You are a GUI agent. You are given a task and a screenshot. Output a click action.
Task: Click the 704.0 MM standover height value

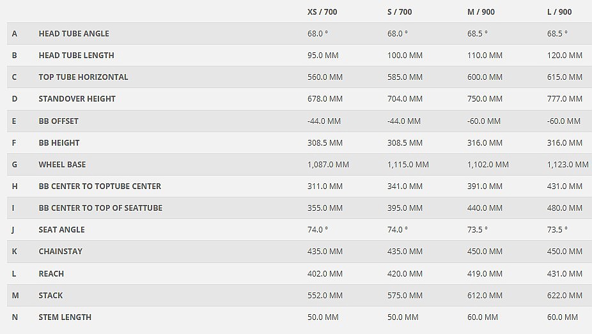[405, 98]
